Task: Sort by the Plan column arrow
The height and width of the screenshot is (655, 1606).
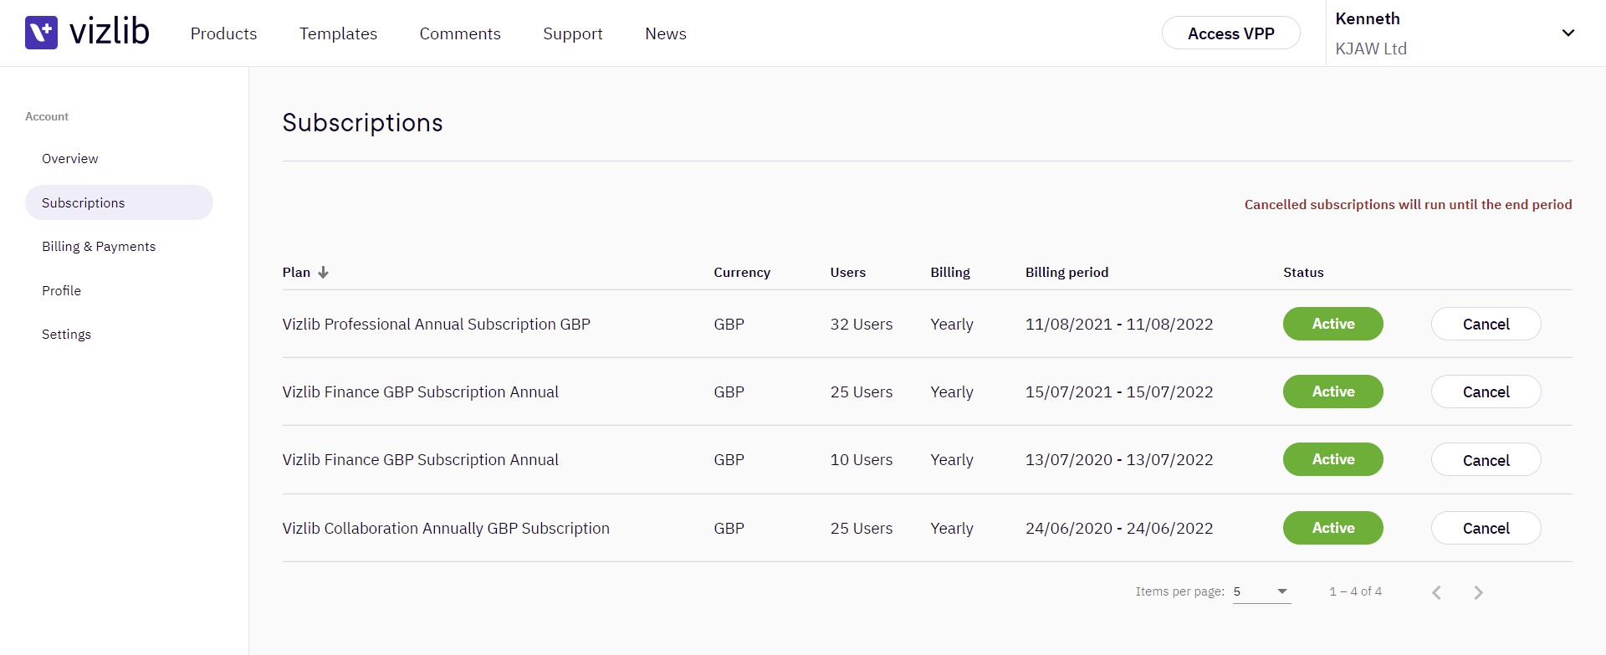Action: (x=323, y=273)
